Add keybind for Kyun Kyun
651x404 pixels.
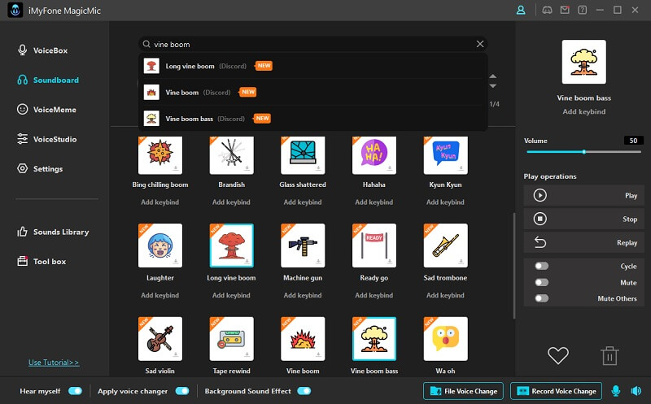pos(445,202)
